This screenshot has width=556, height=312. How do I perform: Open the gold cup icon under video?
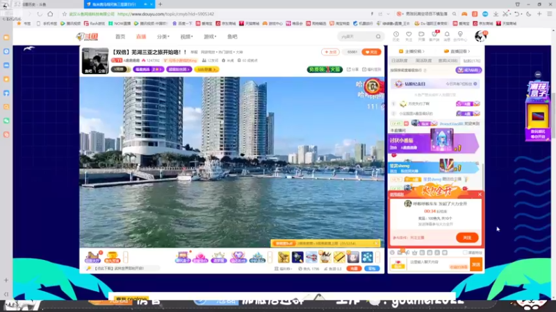pyautogui.click(x=112, y=257)
